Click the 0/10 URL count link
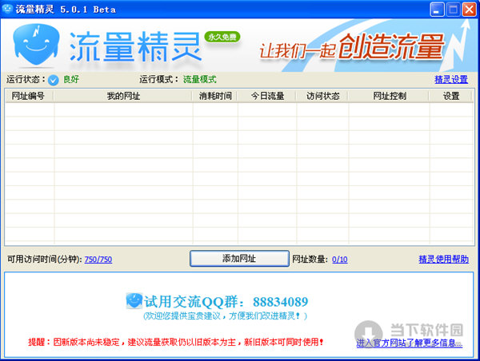Viewport: 480px width, 361px height. (339, 260)
